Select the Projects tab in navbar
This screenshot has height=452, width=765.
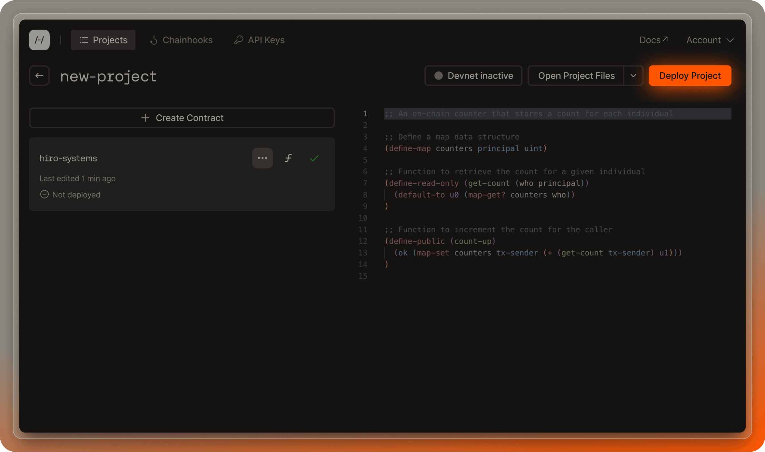click(x=103, y=39)
